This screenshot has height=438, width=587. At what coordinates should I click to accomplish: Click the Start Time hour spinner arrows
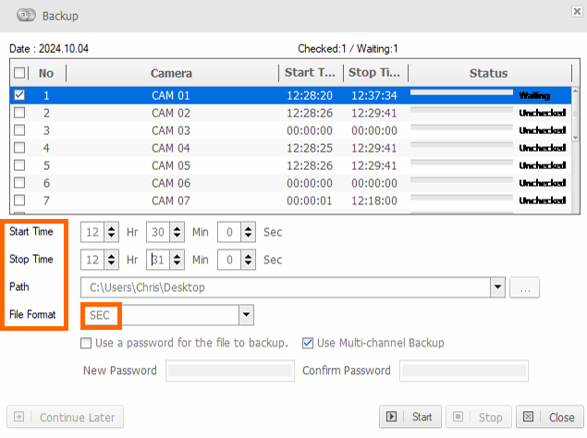point(111,232)
